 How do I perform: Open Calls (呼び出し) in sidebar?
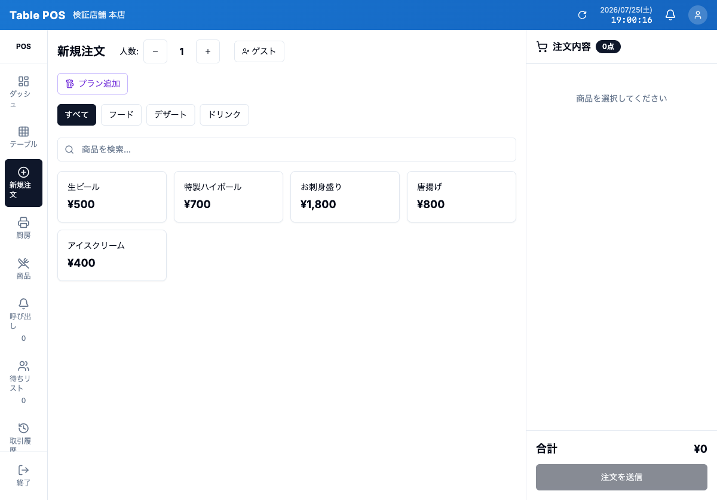tap(23, 319)
